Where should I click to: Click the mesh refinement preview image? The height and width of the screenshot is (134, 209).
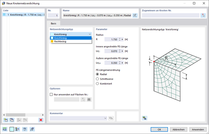pos(175,75)
